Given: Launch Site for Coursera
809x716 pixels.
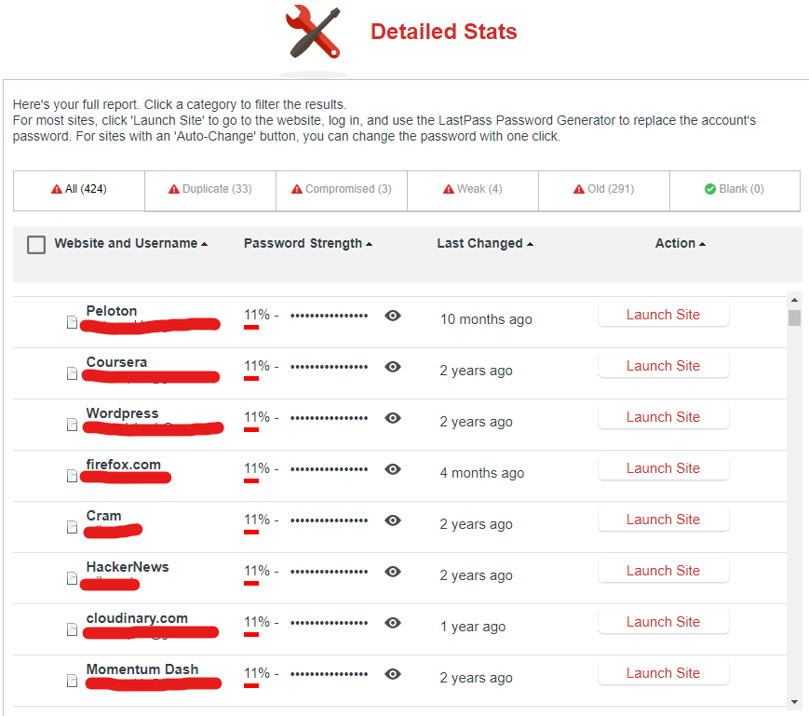Looking at the screenshot, I should [664, 365].
